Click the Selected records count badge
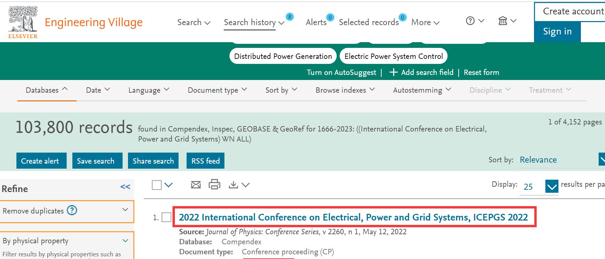The height and width of the screenshot is (259, 605). (x=403, y=17)
